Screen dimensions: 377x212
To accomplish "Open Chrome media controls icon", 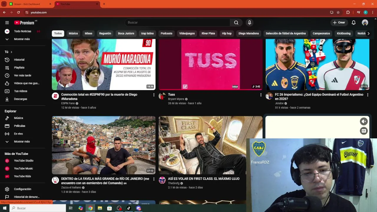I will click(x=358, y=12).
